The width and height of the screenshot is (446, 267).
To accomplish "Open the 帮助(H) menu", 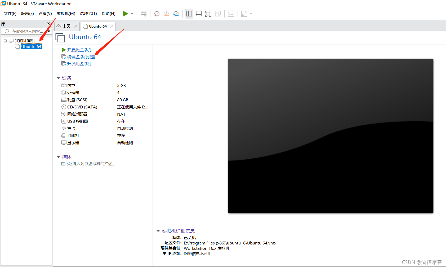I will click(109, 14).
